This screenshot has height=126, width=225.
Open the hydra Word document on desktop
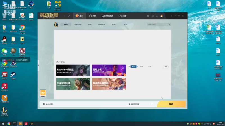[x=218, y=52]
